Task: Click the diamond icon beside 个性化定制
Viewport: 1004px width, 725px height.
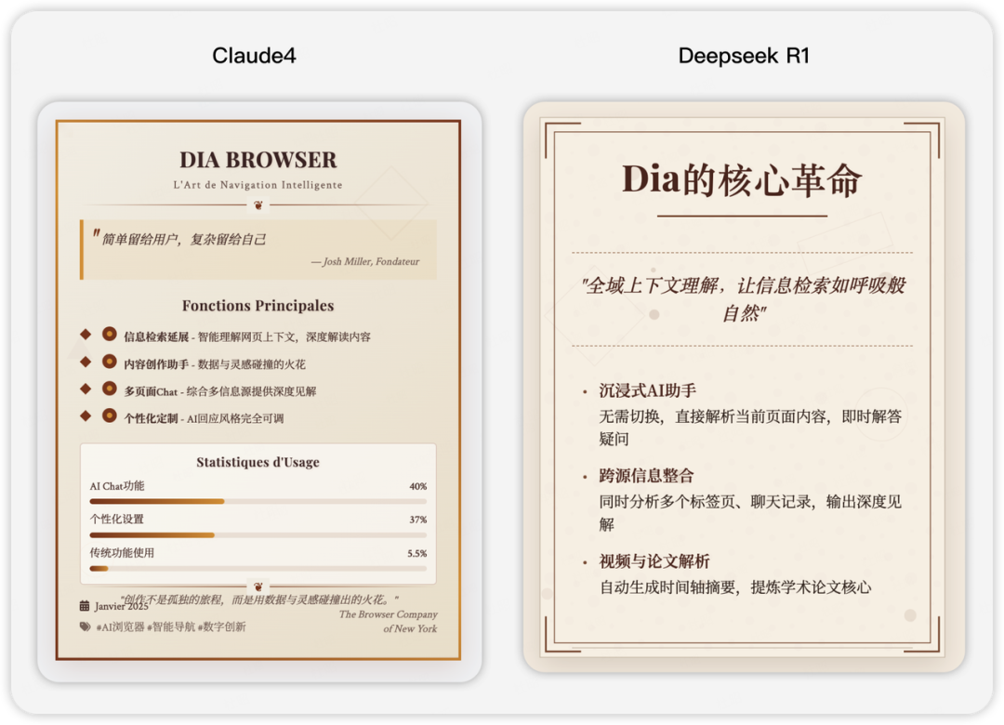Action: point(86,415)
